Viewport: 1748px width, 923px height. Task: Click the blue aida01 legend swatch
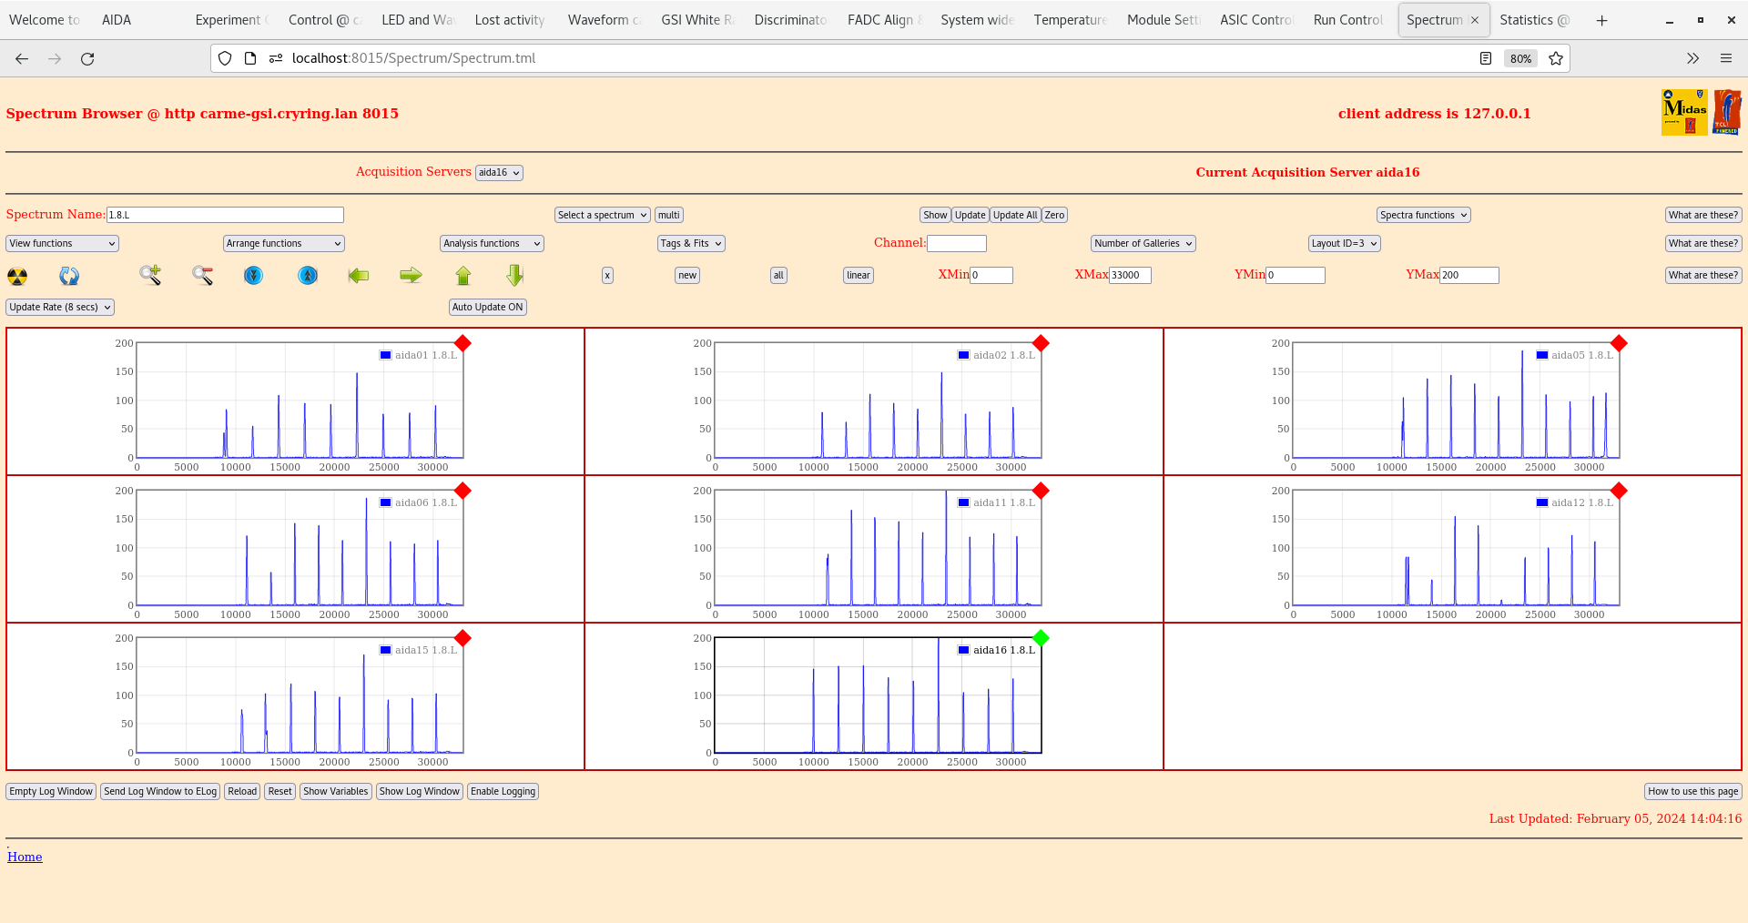[x=386, y=356]
